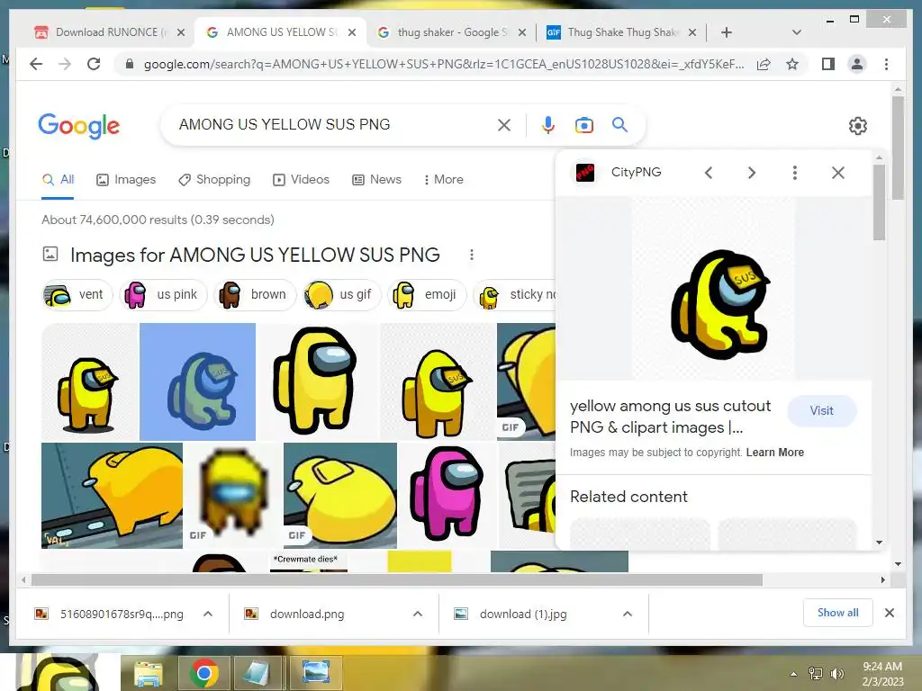
Task: Click Show all downloads button
Action: (x=838, y=613)
